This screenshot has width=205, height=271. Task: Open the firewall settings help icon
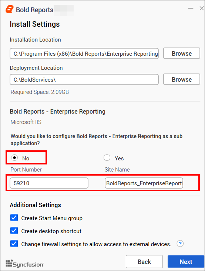click(x=180, y=244)
